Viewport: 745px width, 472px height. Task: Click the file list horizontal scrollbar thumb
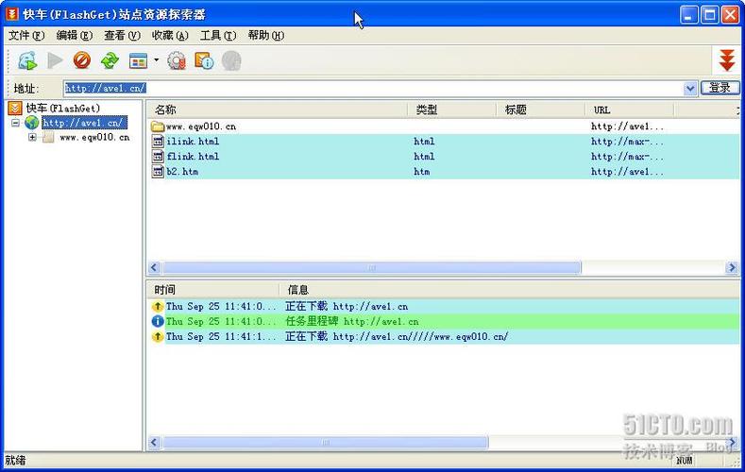click(371, 267)
